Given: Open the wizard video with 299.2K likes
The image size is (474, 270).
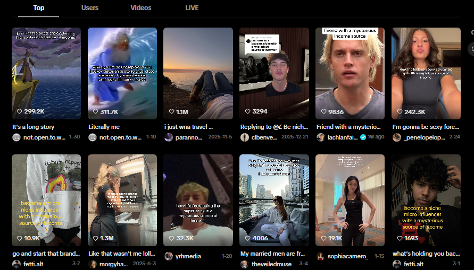Looking at the screenshot, I should coord(46,73).
